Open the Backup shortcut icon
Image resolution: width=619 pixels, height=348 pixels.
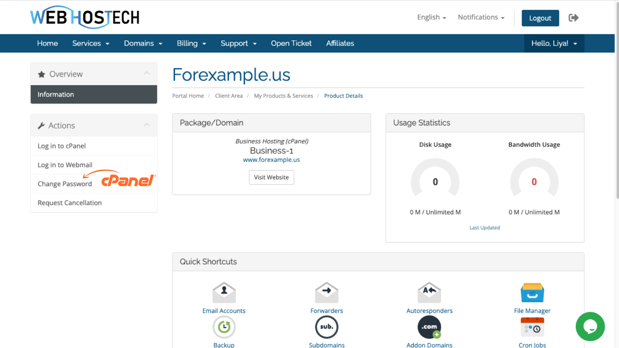[224, 327]
